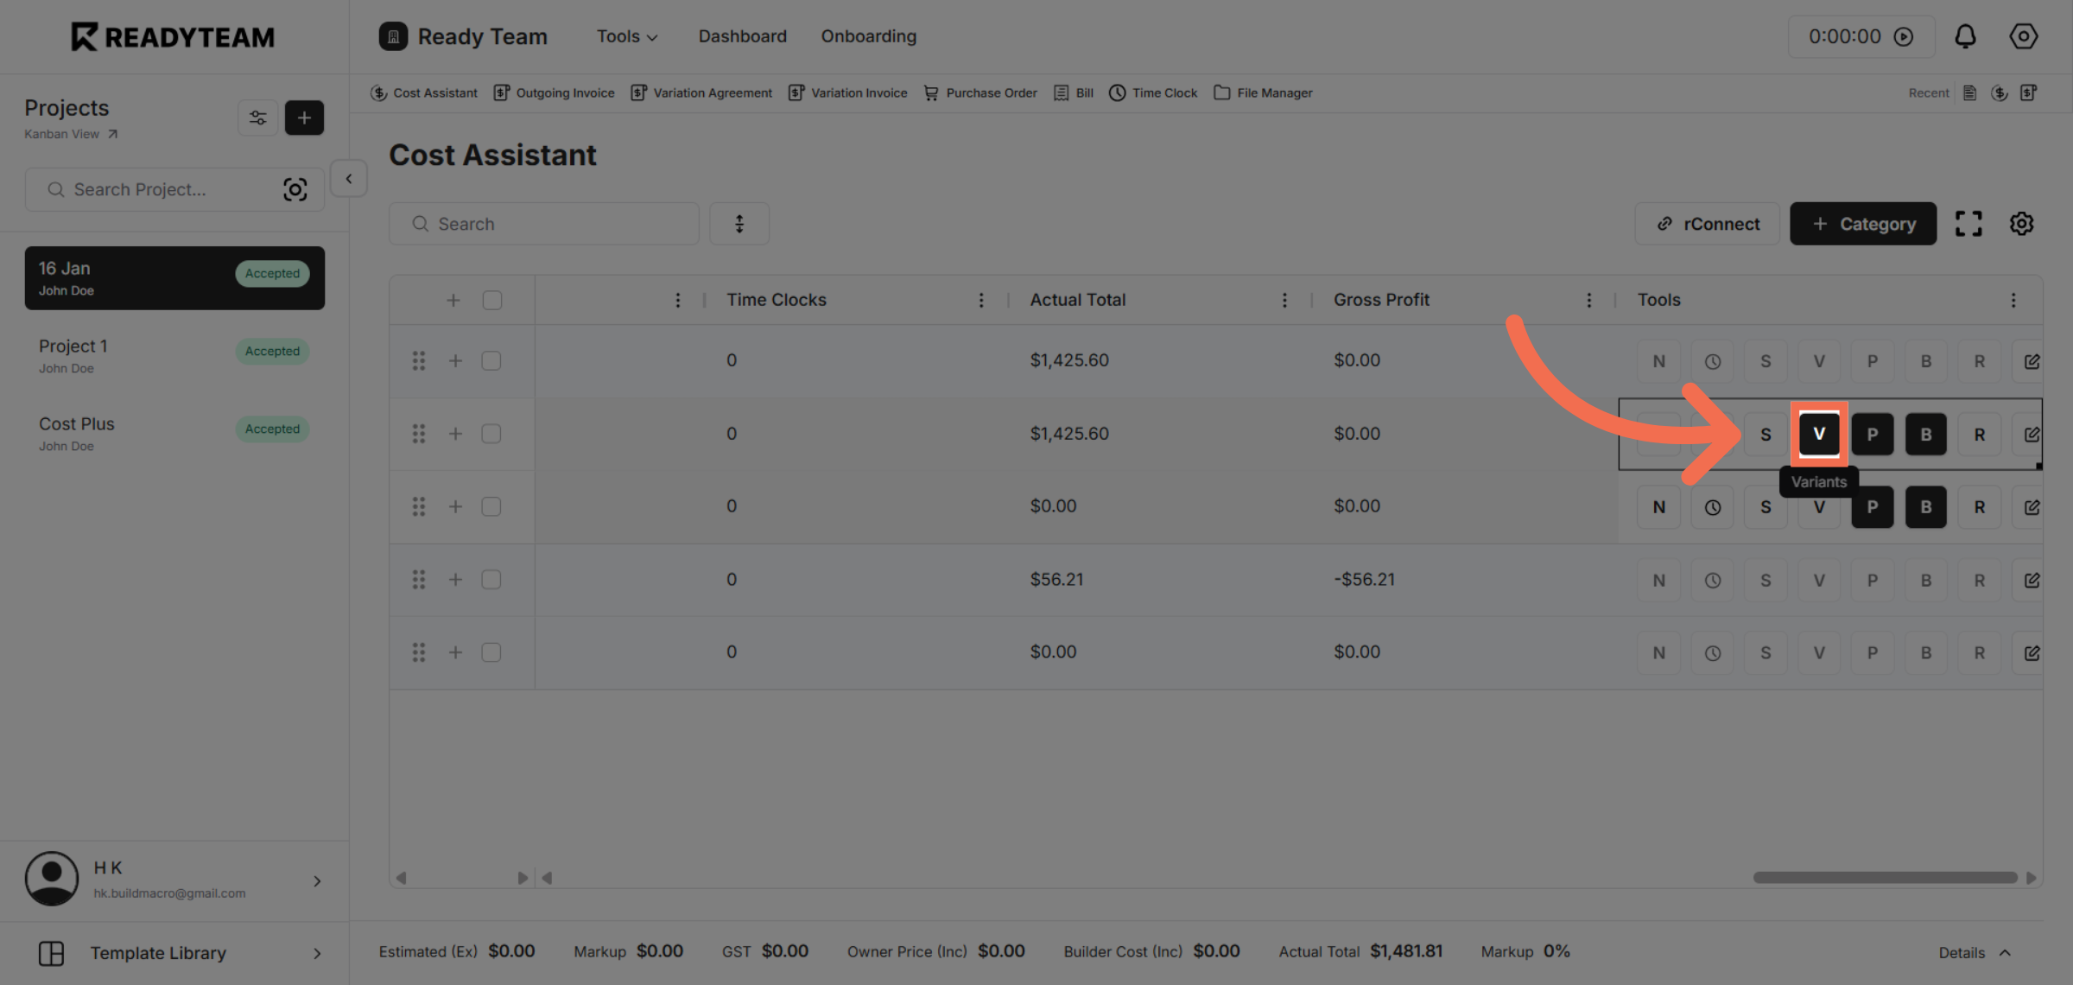Expand the Tools dropdown menu
This screenshot has width=2073, height=985.
point(627,36)
